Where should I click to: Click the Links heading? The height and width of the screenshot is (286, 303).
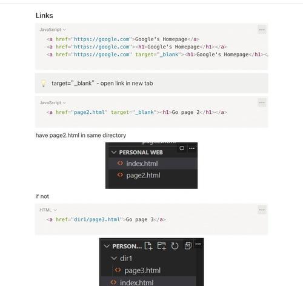tap(44, 16)
